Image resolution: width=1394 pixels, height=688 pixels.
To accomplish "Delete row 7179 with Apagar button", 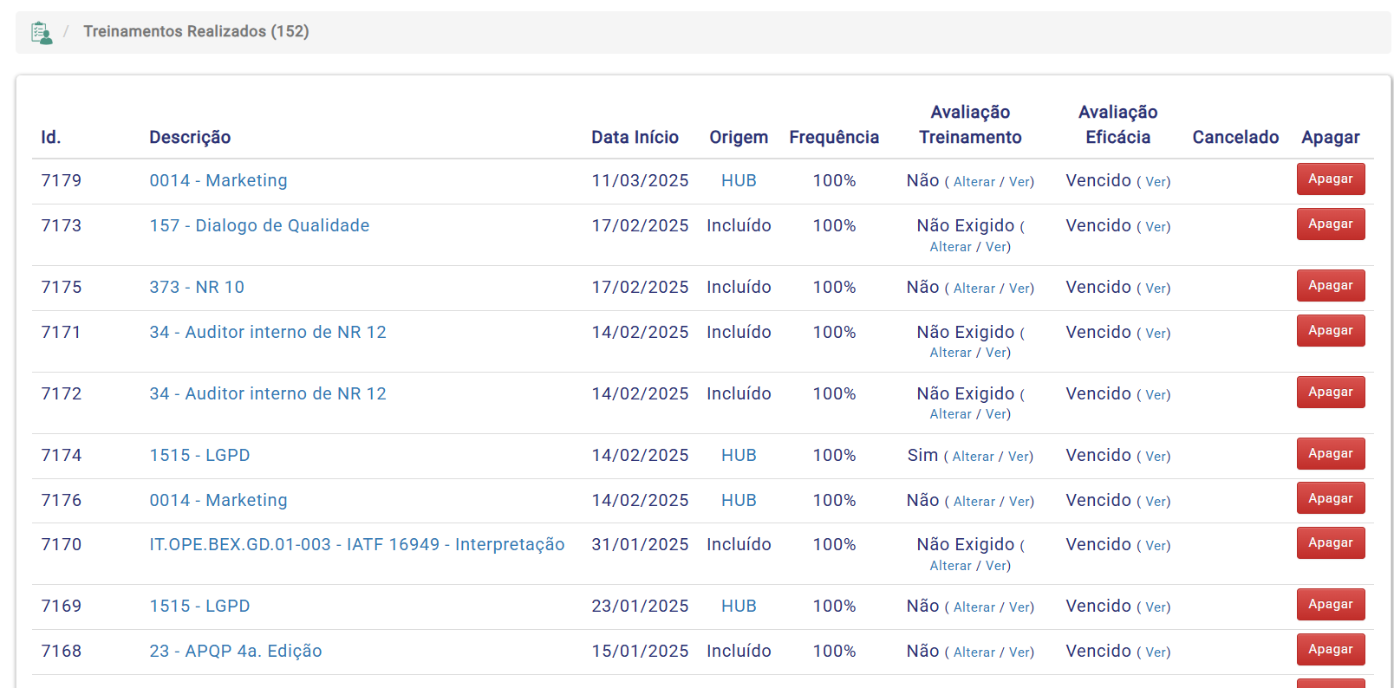I will pyautogui.click(x=1331, y=179).
